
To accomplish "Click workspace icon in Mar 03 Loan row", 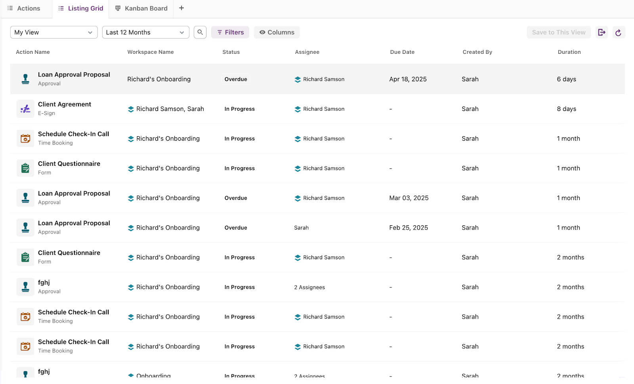I will [131, 198].
